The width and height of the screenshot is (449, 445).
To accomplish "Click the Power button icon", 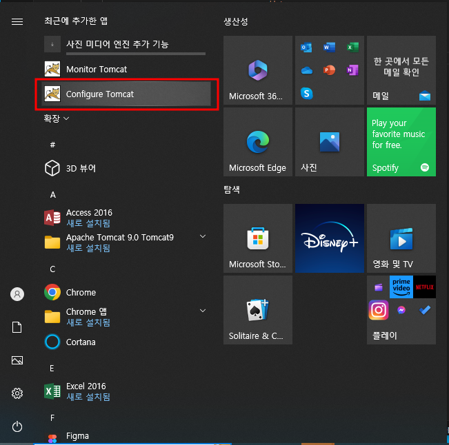I will [x=17, y=426].
